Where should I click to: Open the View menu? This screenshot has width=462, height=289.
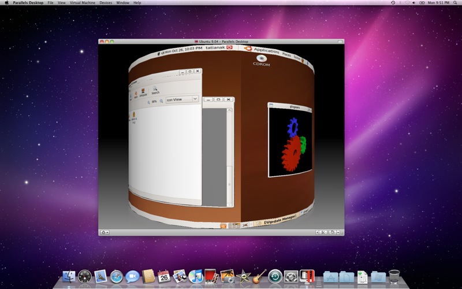tap(62, 3)
